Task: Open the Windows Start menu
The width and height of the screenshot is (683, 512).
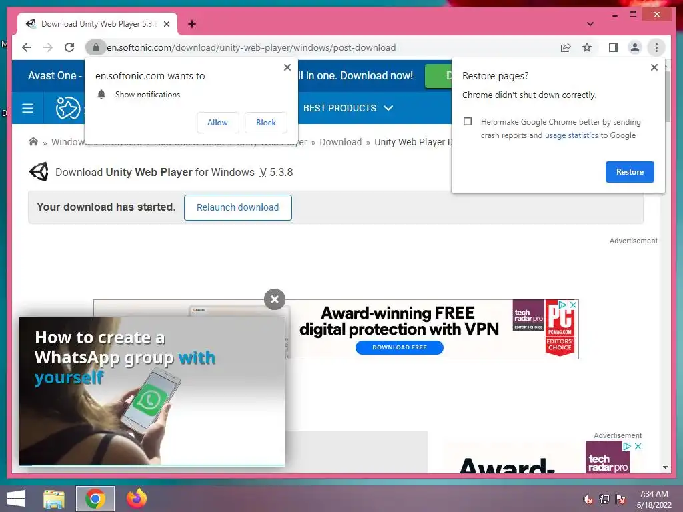Action: pos(16,499)
